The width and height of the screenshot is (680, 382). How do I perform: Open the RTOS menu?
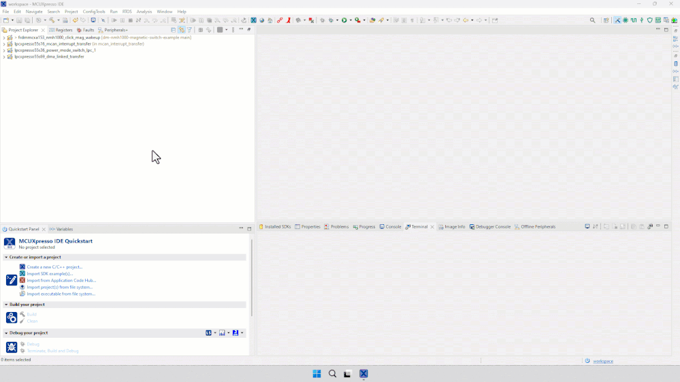127,12
